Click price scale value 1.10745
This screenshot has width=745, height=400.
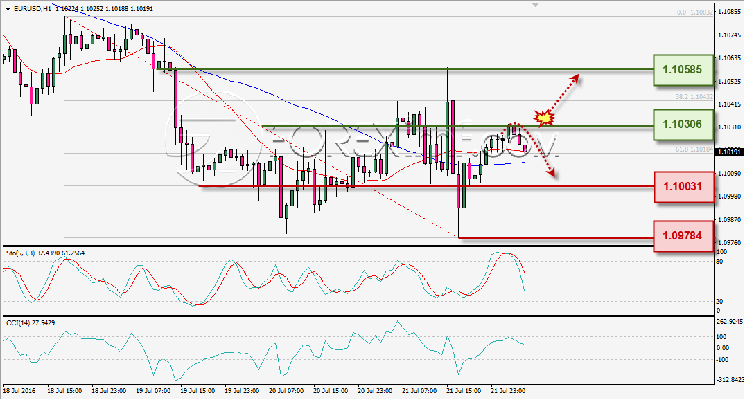pos(729,35)
